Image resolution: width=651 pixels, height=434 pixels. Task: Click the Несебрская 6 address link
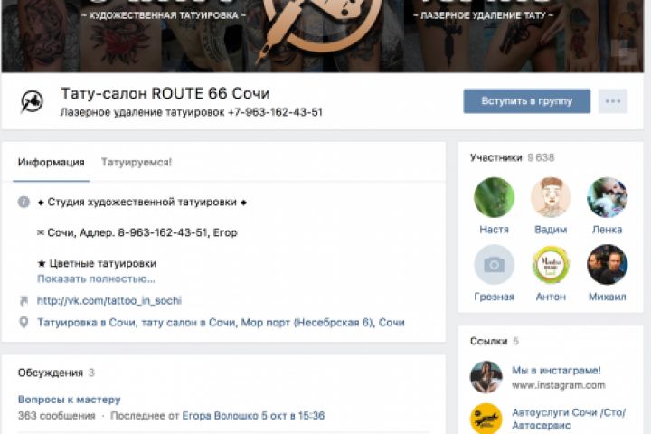pyautogui.click(x=221, y=322)
